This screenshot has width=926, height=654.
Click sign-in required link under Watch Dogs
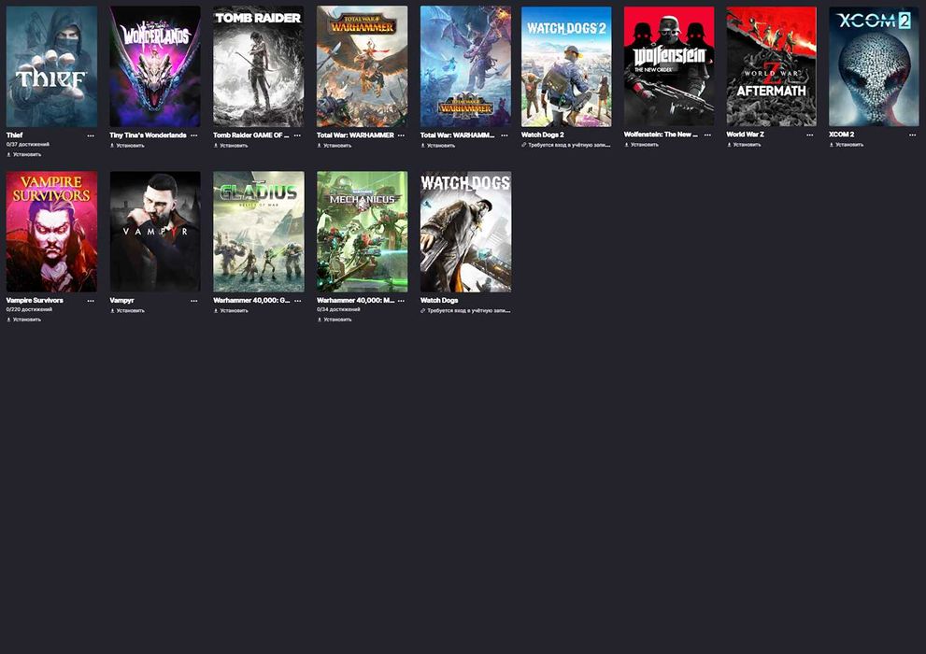(x=465, y=310)
